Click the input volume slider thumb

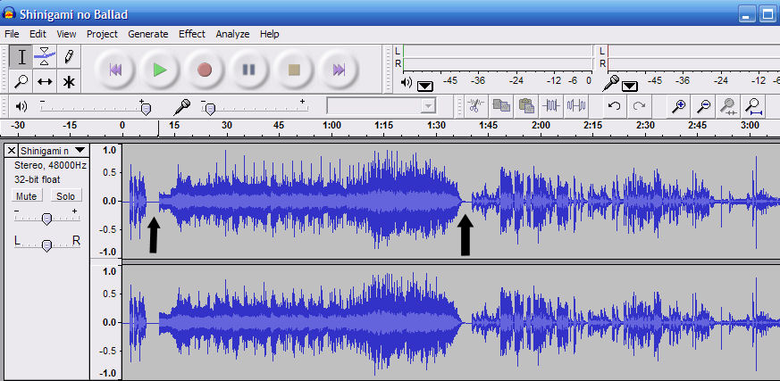210,109
